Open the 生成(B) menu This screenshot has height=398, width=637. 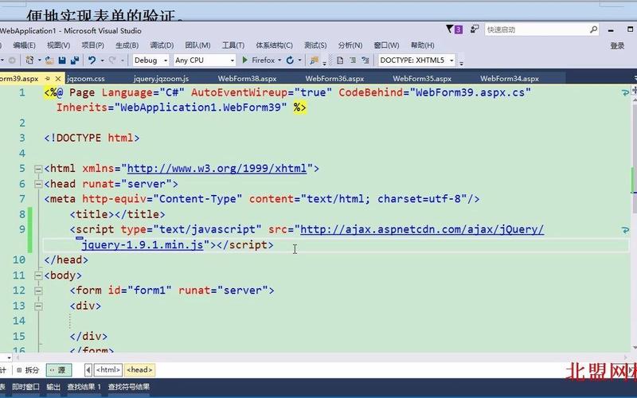point(127,45)
